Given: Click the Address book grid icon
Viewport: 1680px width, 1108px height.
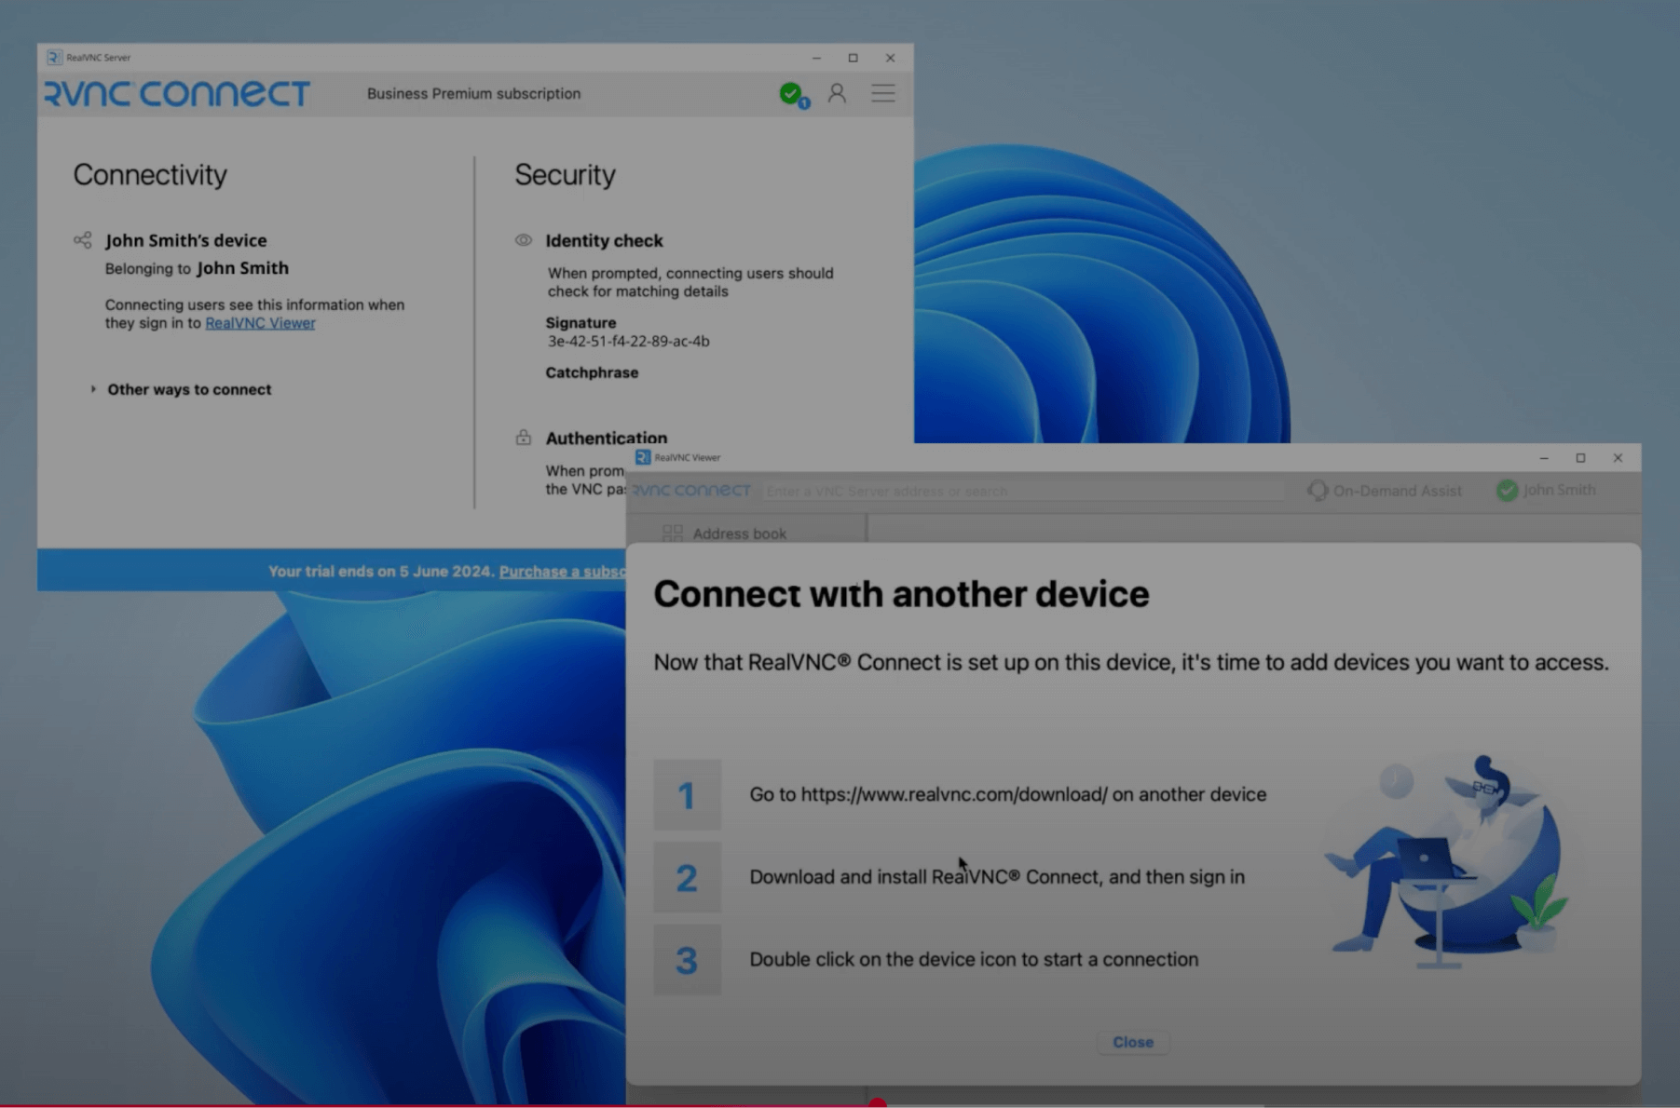Looking at the screenshot, I should 672,534.
